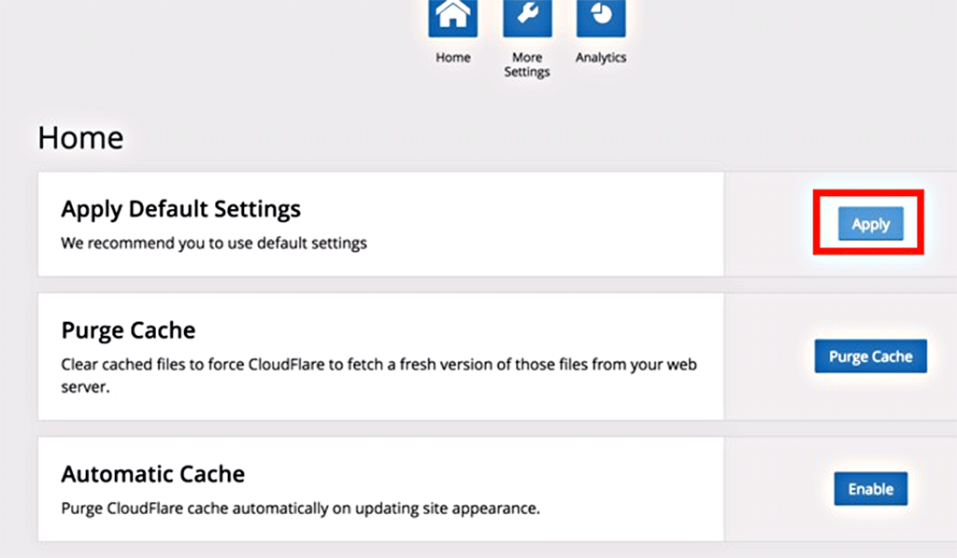Image resolution: width=957 pixels, height=558 pixels.
Task: Turn on automatic CloudFlare cache clearing
Action: (x=870, y=488)
